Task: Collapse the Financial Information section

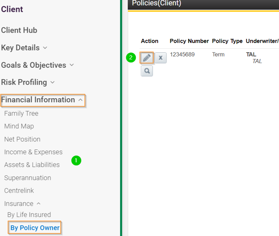Action: point(42,100)
